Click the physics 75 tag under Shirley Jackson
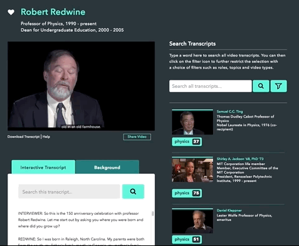The image size is (299, 246). point(187,193)
